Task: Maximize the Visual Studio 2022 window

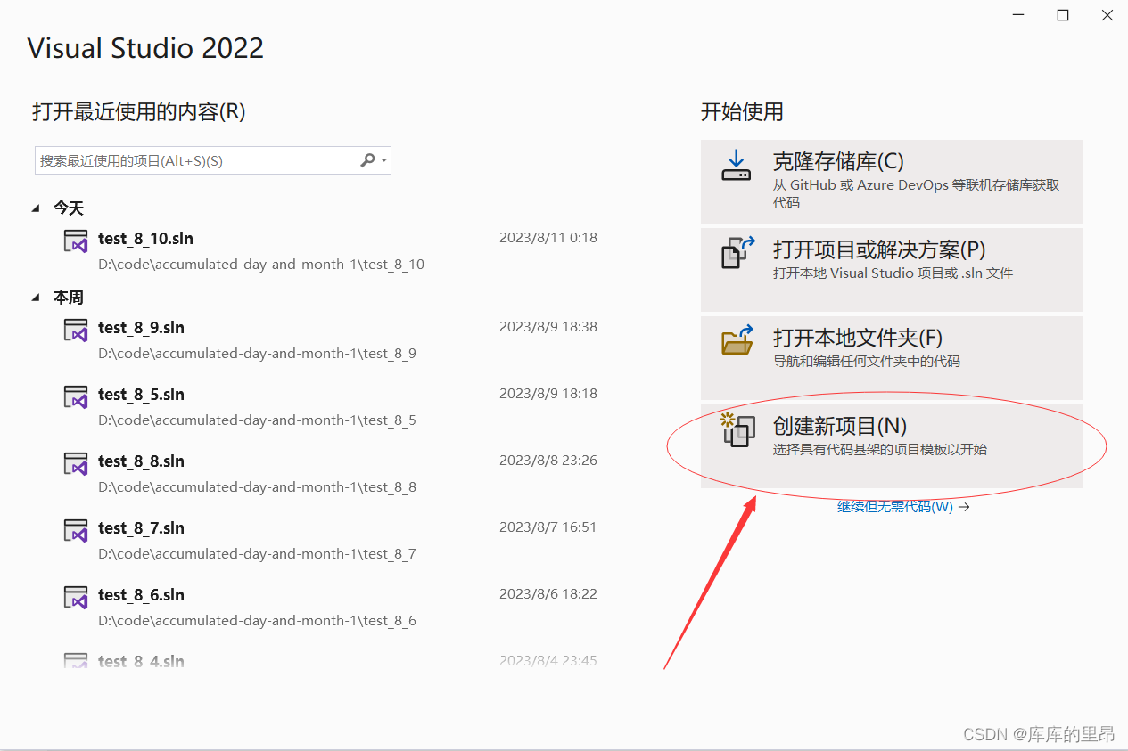Action: (x=1063, y=15)
